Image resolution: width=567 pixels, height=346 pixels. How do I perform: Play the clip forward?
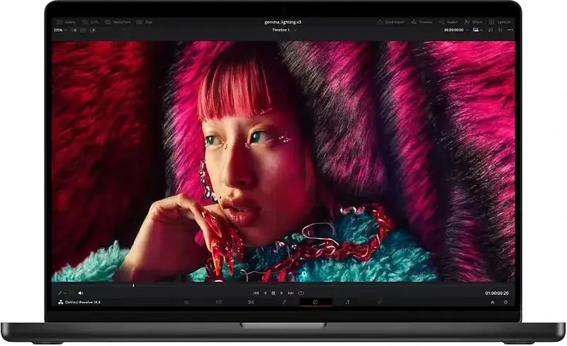click(281, 293)
